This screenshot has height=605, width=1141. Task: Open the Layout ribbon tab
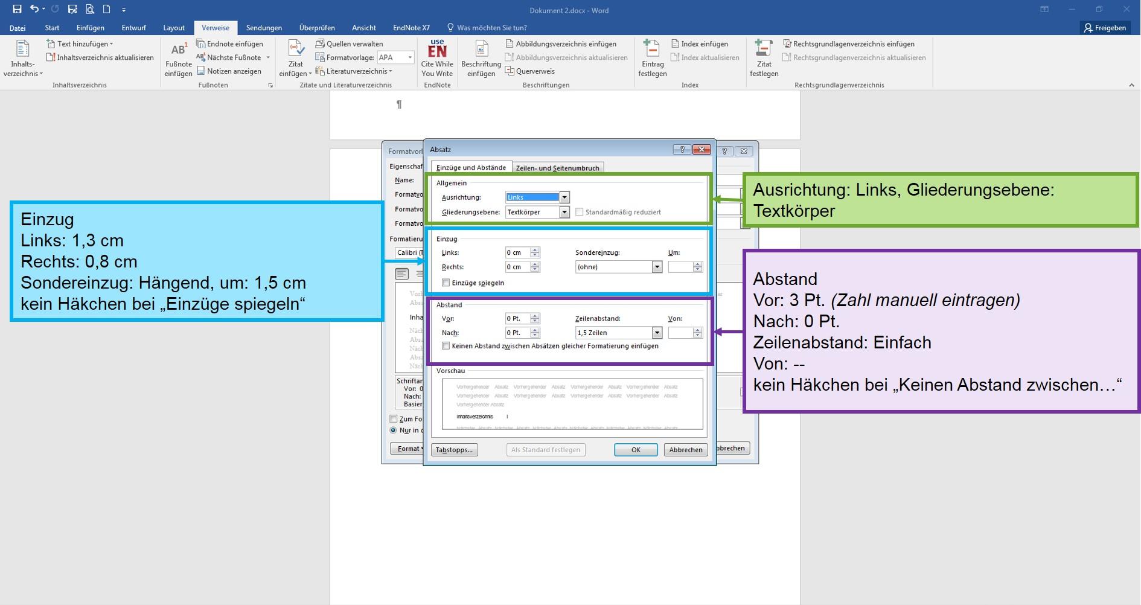click(x=174, y=28)
